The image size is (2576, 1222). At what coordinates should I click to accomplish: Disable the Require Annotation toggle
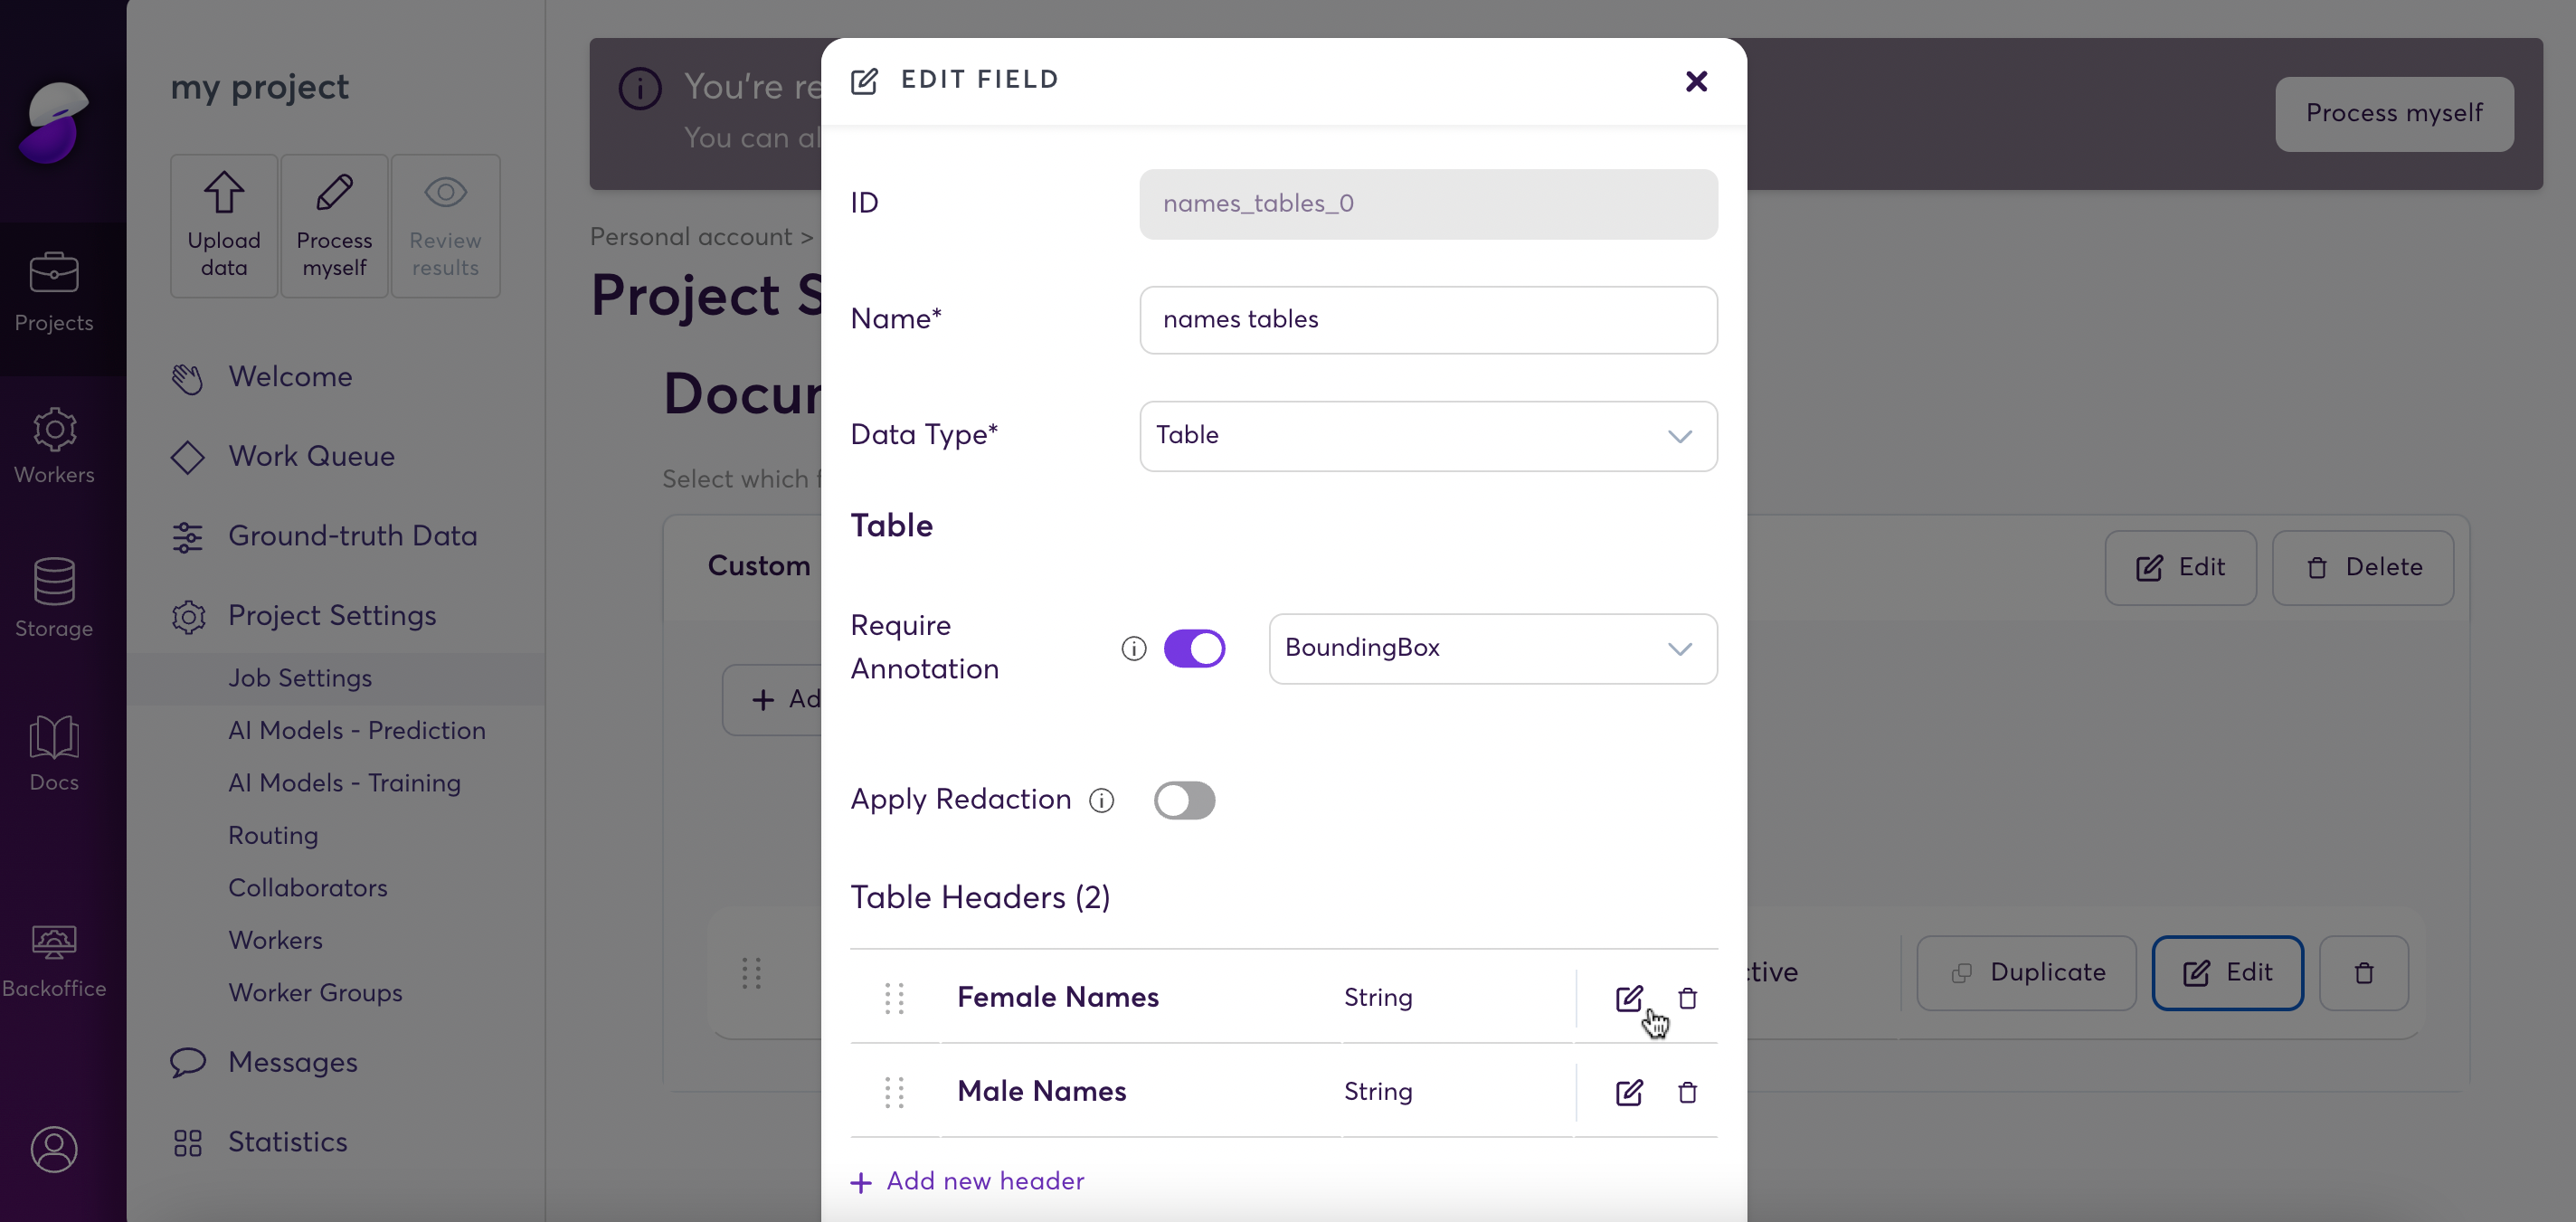(x=1194, y=648)
